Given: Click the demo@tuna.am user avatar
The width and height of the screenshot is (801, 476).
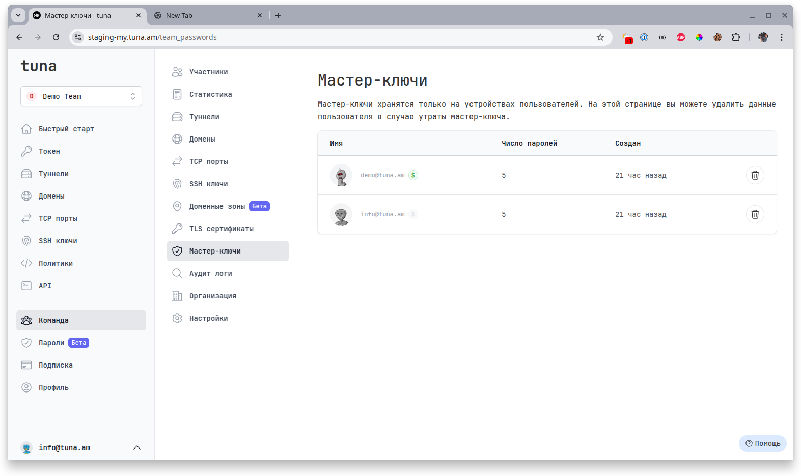Looking at the screenshot, I should 341,175.
